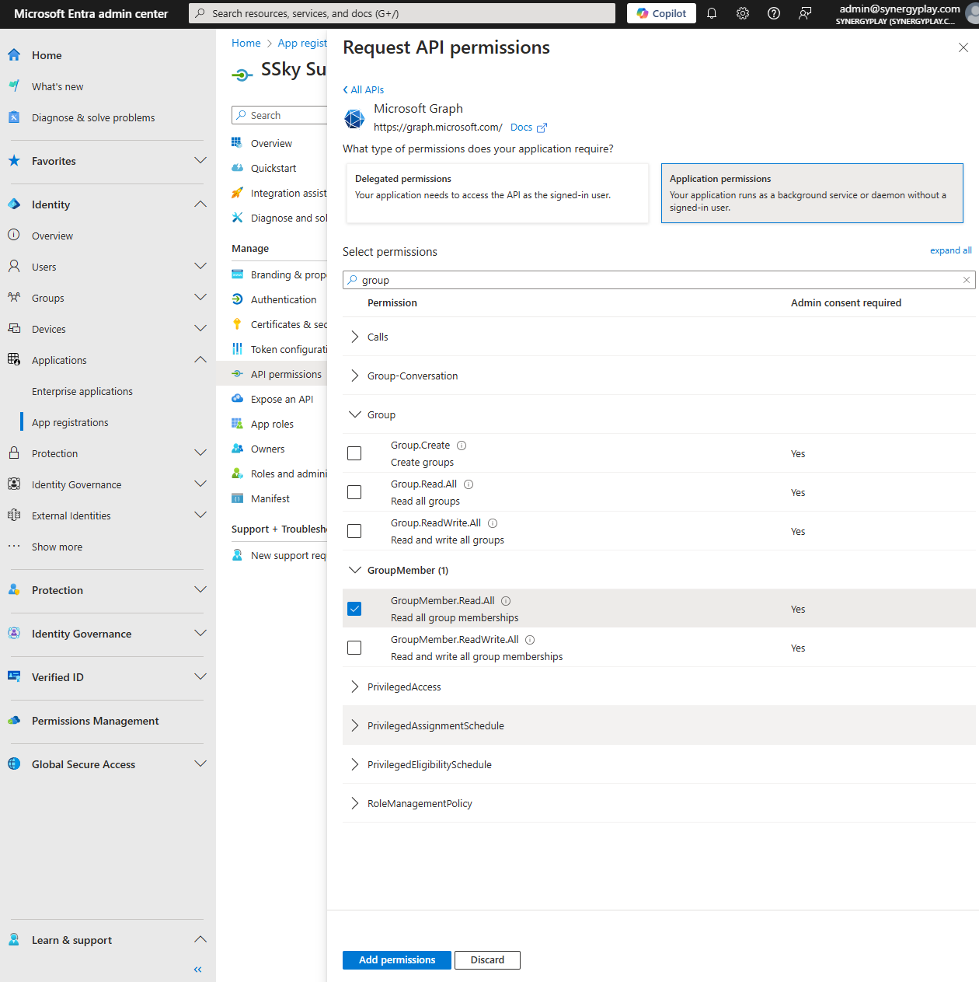Select the Application permissions card
The height and width of the screenshot is (982, 979).
[x=812, y=193]
